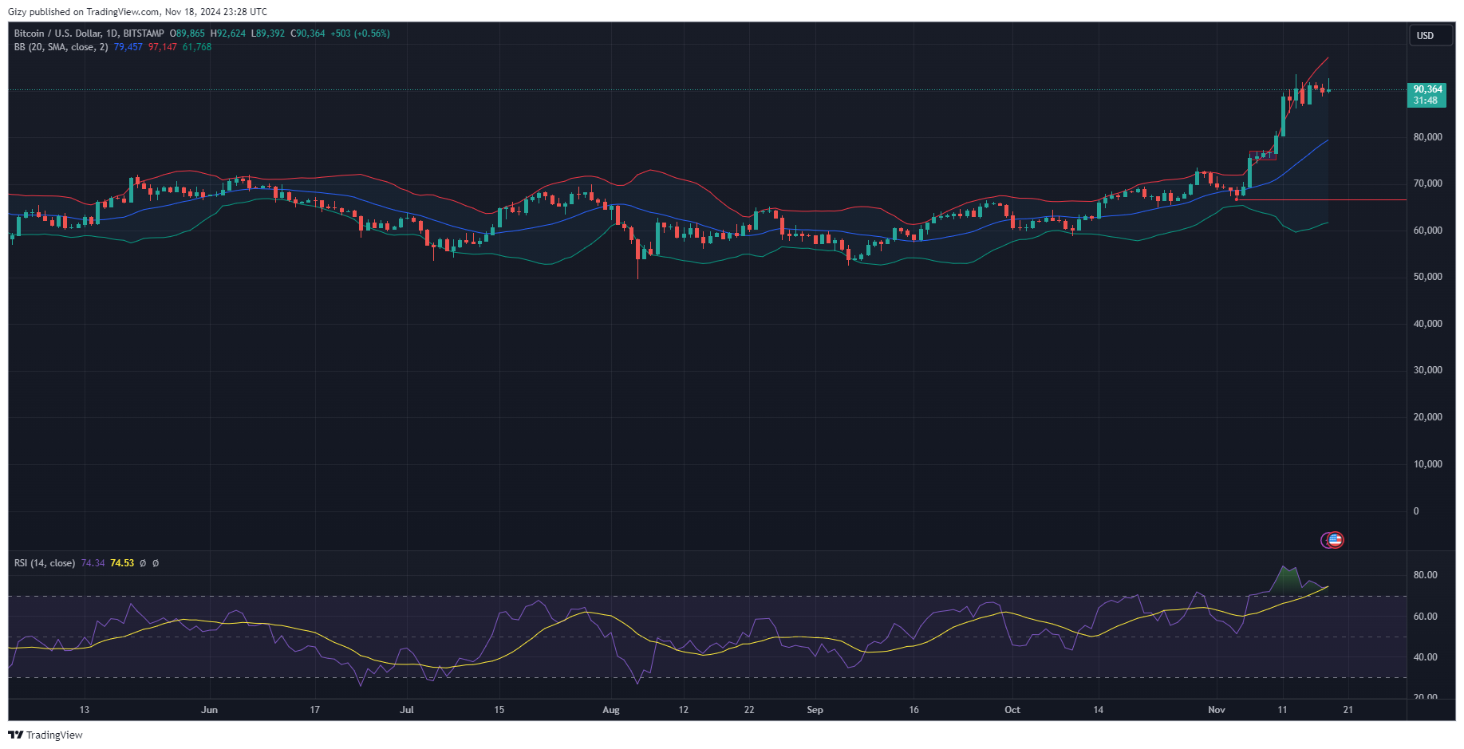Click the candle countdown timer 31:48

pos(1426,101)
